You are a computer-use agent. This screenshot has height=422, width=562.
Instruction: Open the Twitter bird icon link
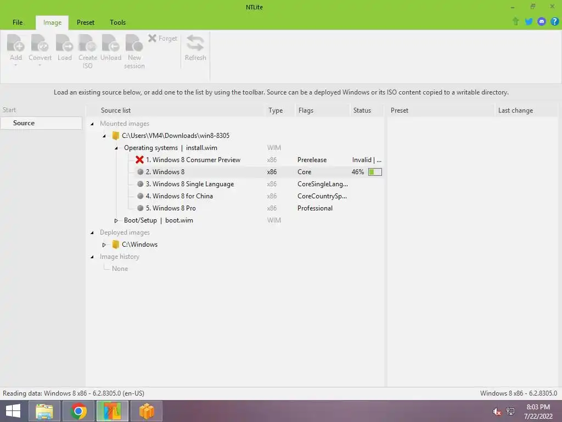click(529, 21)
